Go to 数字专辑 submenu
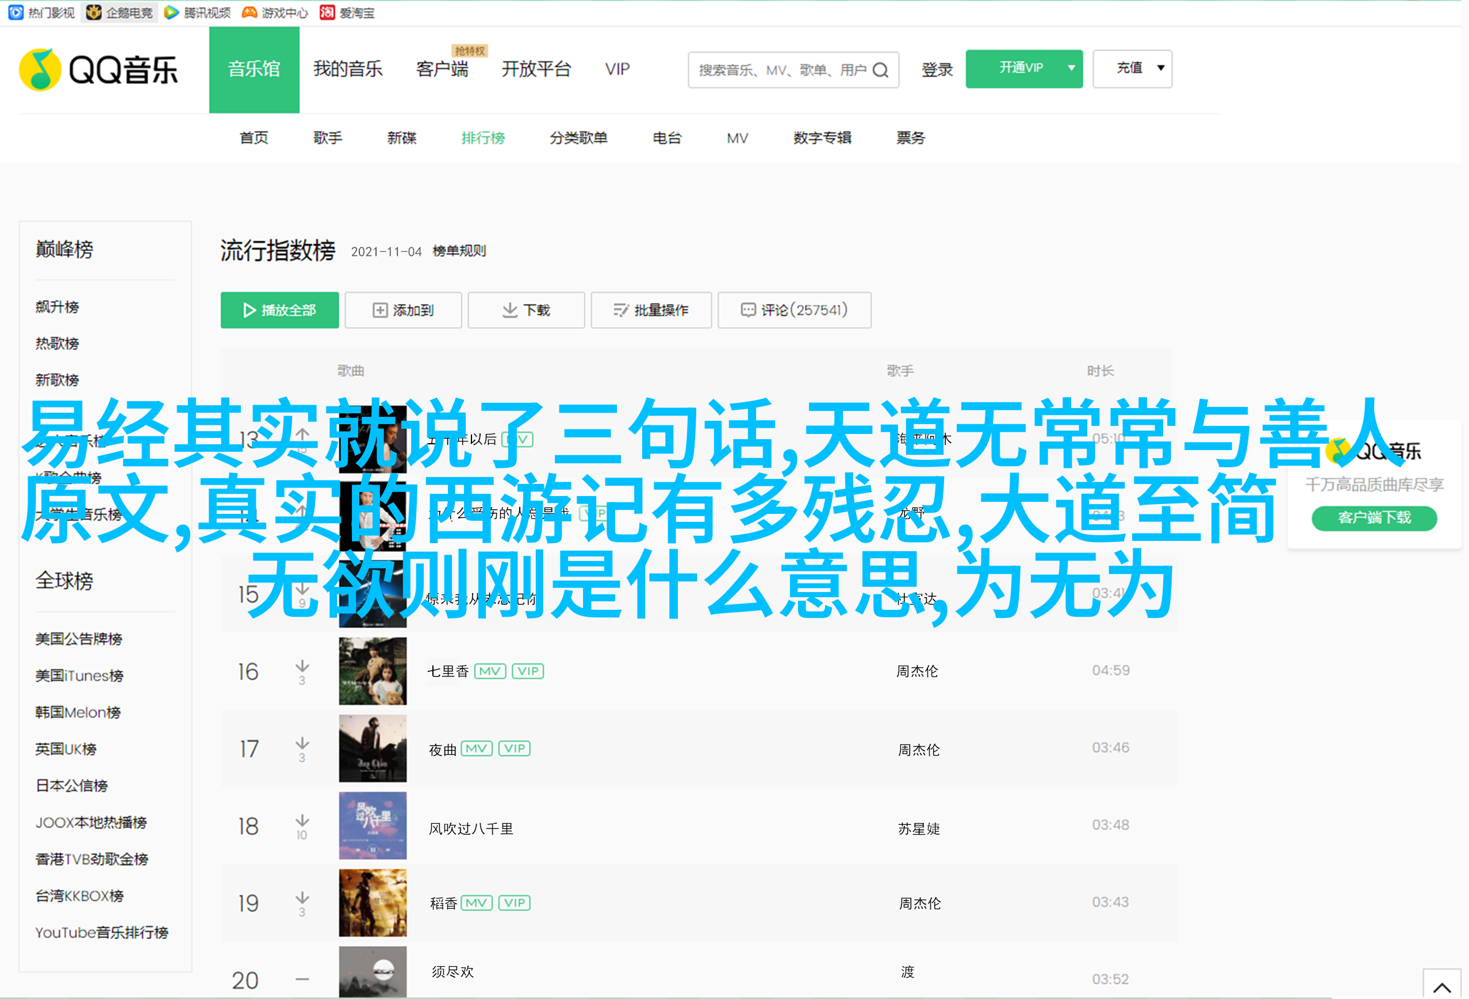Viewport: 1469px width, 999px height. [x=822, y=138]
